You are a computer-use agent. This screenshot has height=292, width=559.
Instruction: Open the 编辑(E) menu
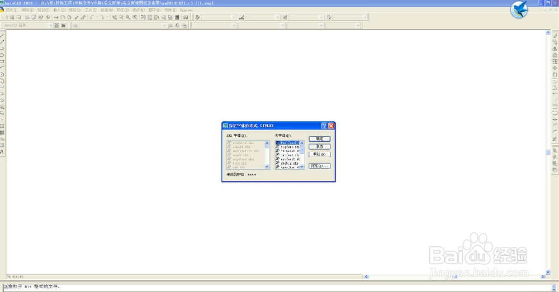point(27,10)
